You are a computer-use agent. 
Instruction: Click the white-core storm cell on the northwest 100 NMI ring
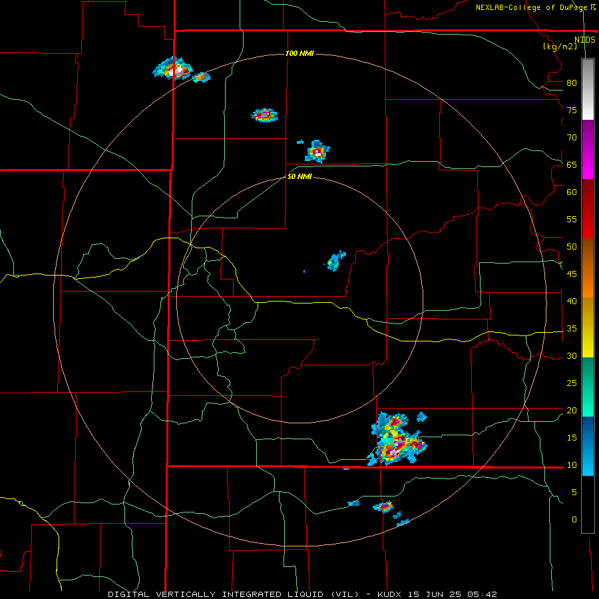point(172,69)
